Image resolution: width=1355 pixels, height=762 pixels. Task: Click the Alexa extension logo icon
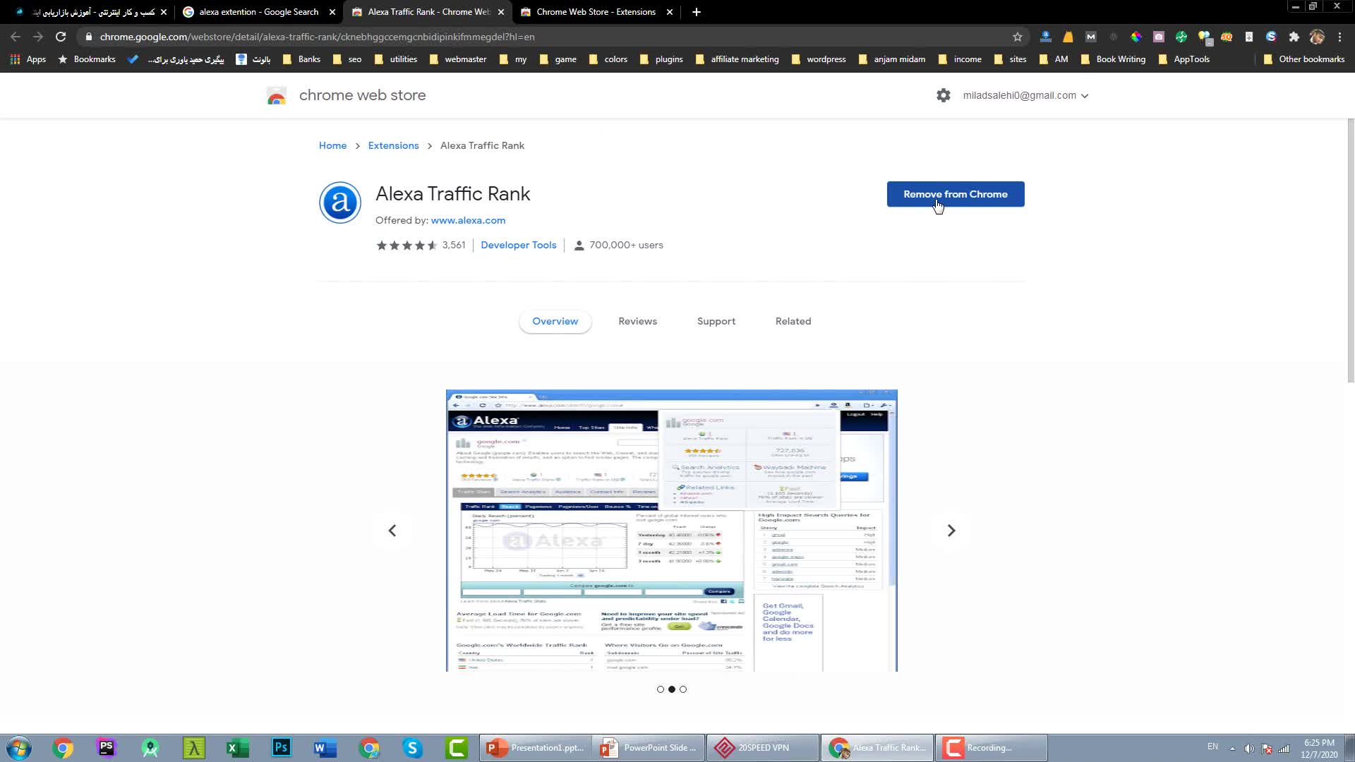coord(340,202)
